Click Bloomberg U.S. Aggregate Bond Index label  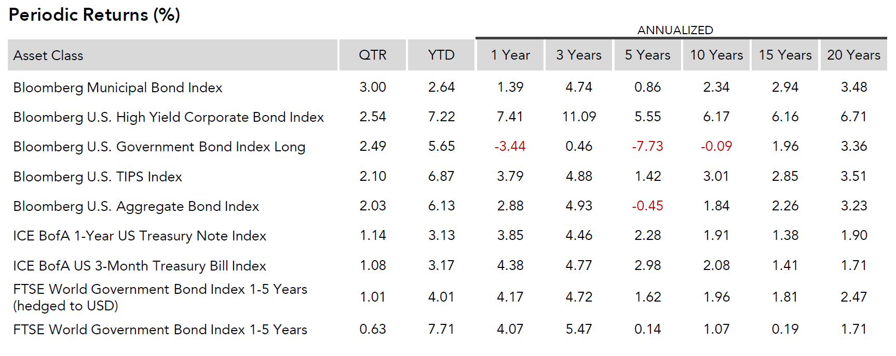tap(136, 206)
